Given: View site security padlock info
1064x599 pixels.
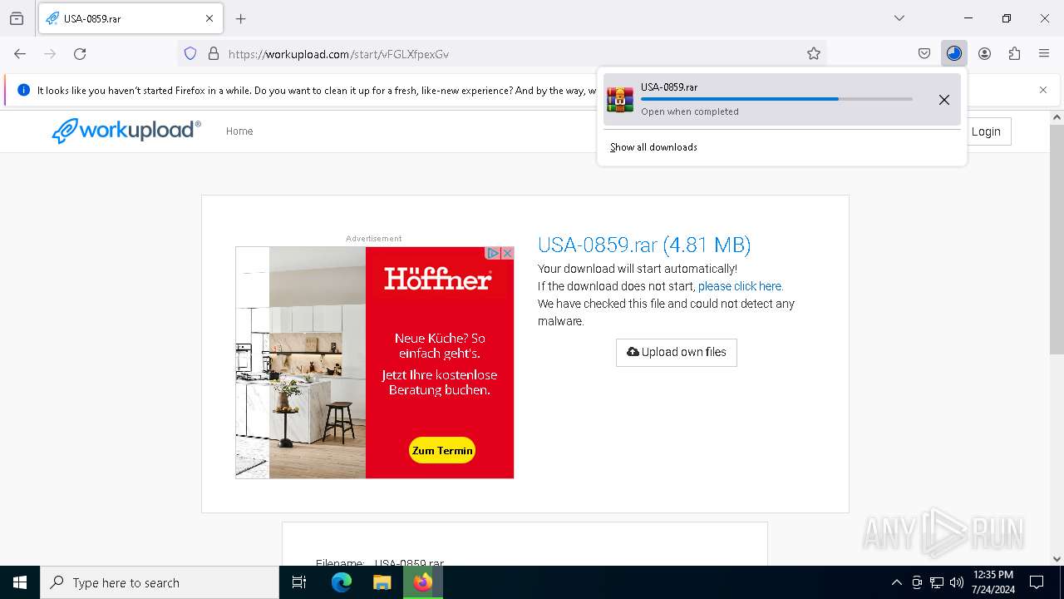Looking at the screenshot, I should point(214,53).
